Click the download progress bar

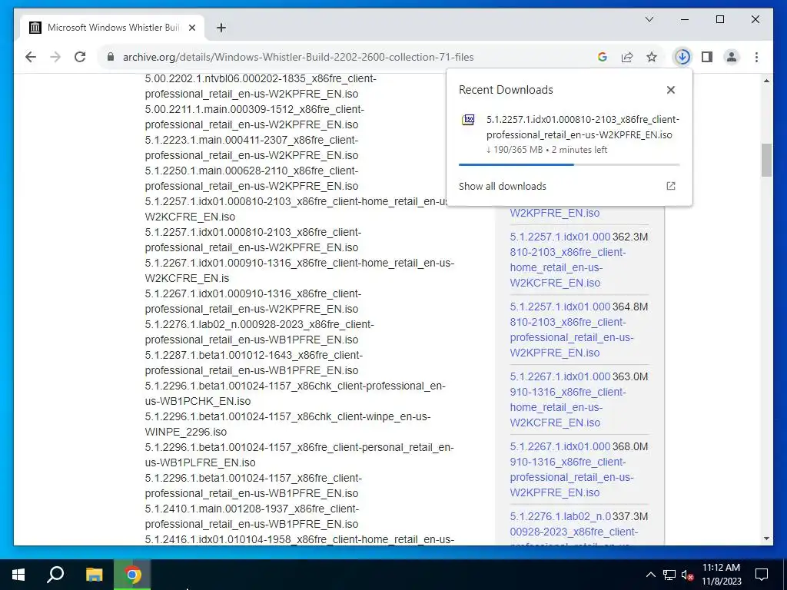[x=569, y=164]
